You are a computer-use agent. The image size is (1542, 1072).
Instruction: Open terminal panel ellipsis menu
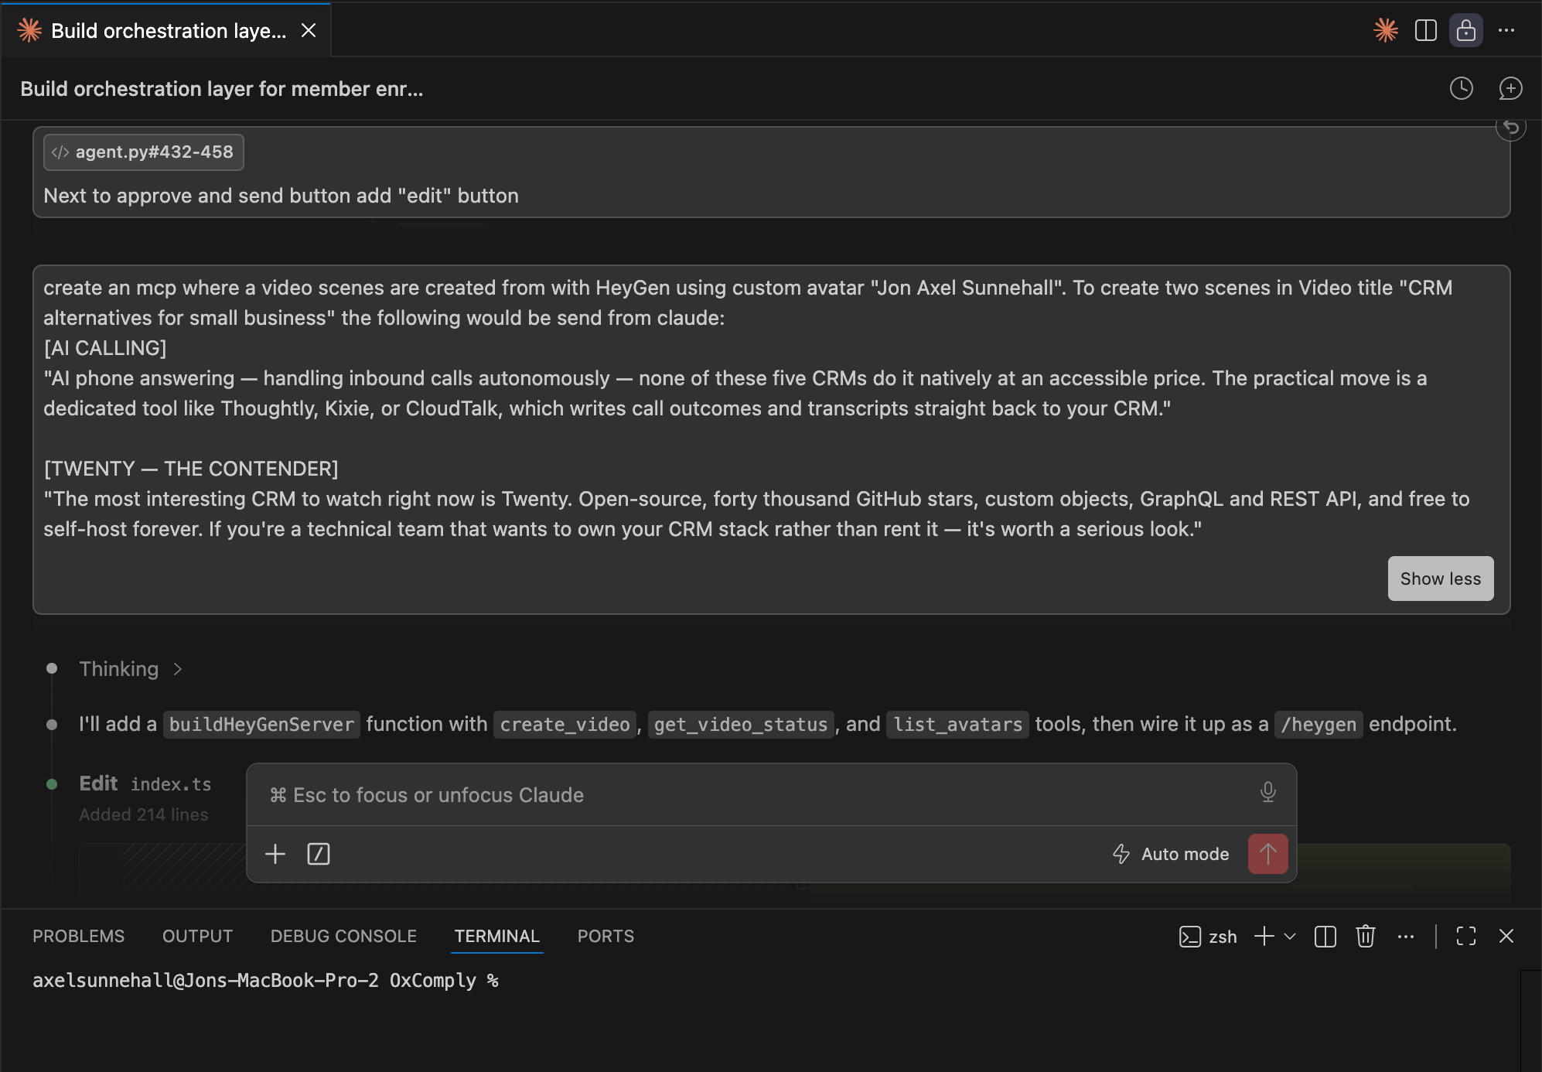click(x=1406, y=937)
